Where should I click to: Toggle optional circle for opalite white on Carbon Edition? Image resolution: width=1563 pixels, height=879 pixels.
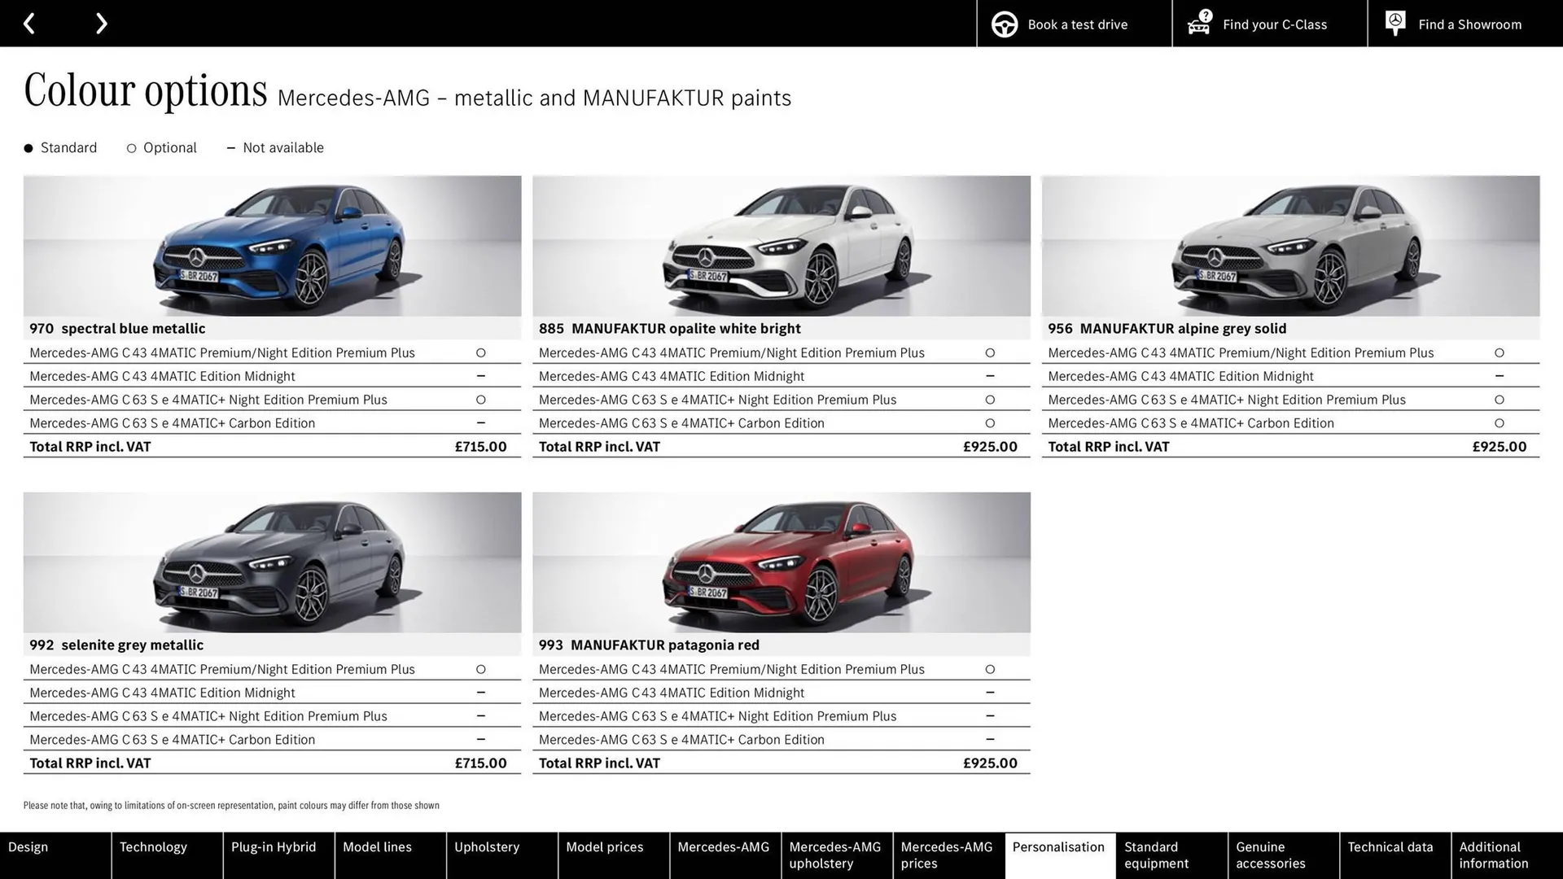[x=990, y=422]
